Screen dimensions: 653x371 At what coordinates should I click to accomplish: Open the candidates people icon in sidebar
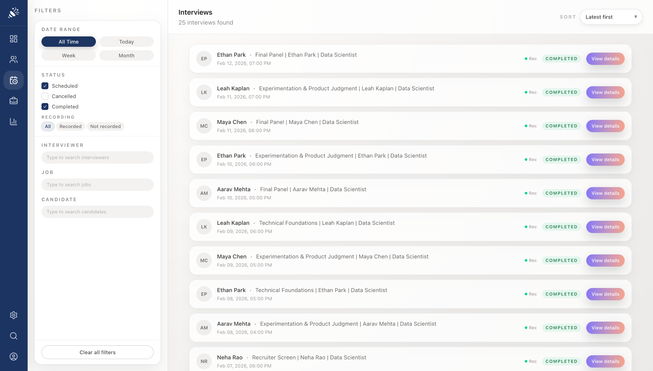click(x=14, y=59)
